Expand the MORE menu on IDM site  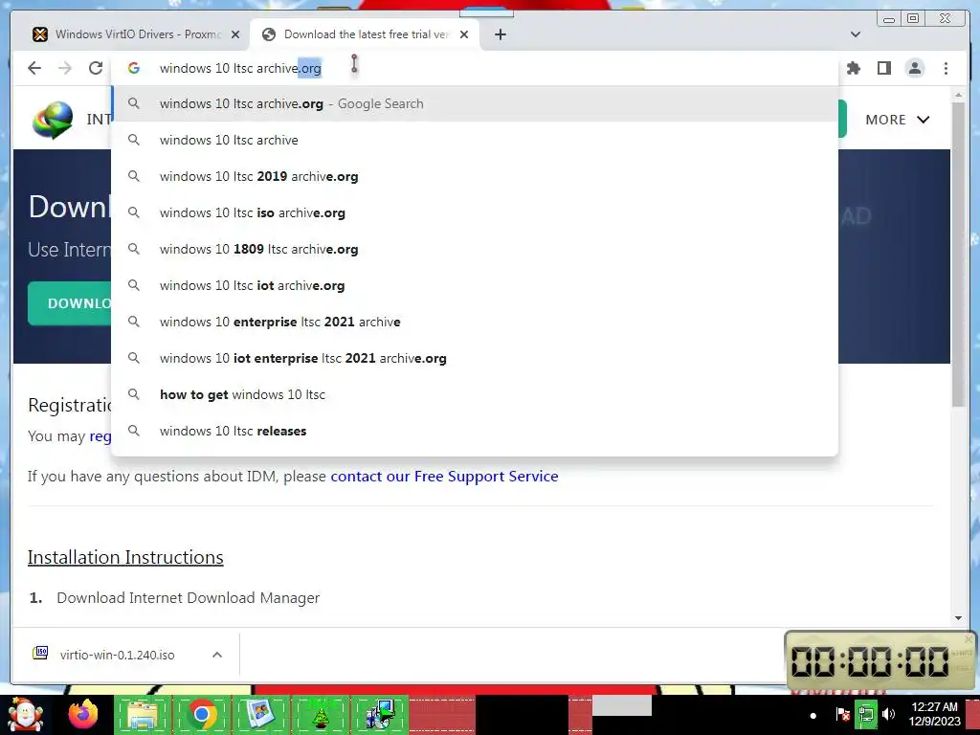[x=897, y=120]
